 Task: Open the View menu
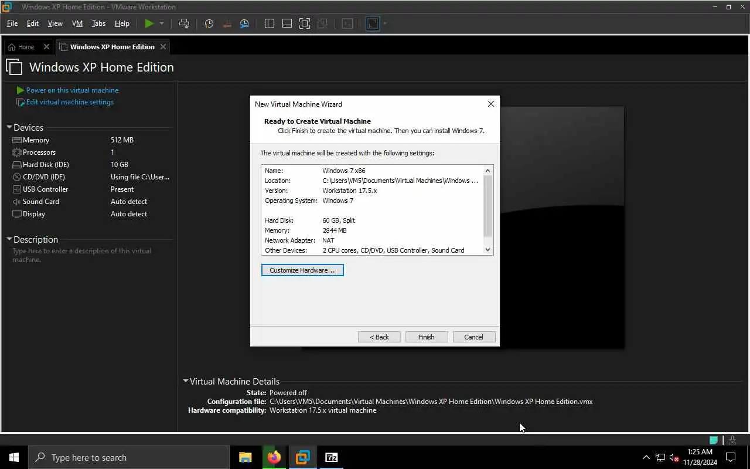55,23
